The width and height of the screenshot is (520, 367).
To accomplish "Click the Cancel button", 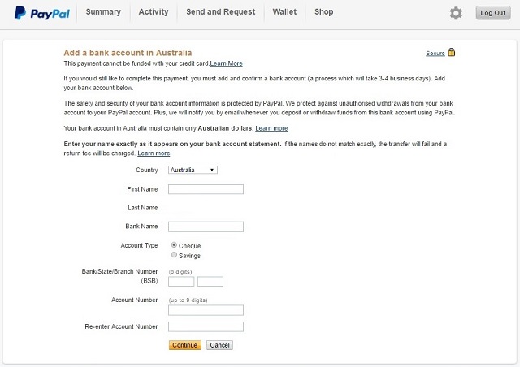I will pos(219,345).
